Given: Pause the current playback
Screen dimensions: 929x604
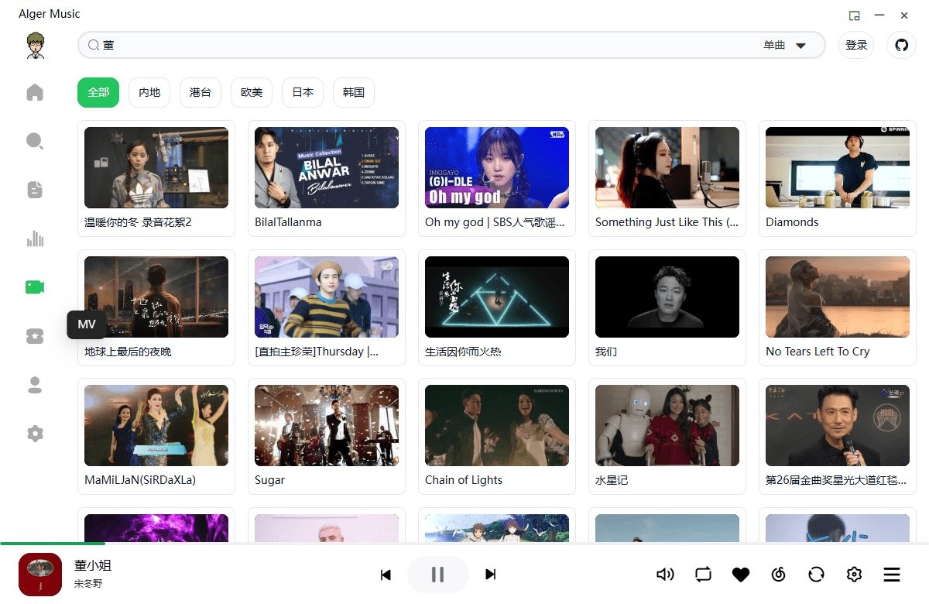Looking at the screenshot, I should tap(438, 575).
